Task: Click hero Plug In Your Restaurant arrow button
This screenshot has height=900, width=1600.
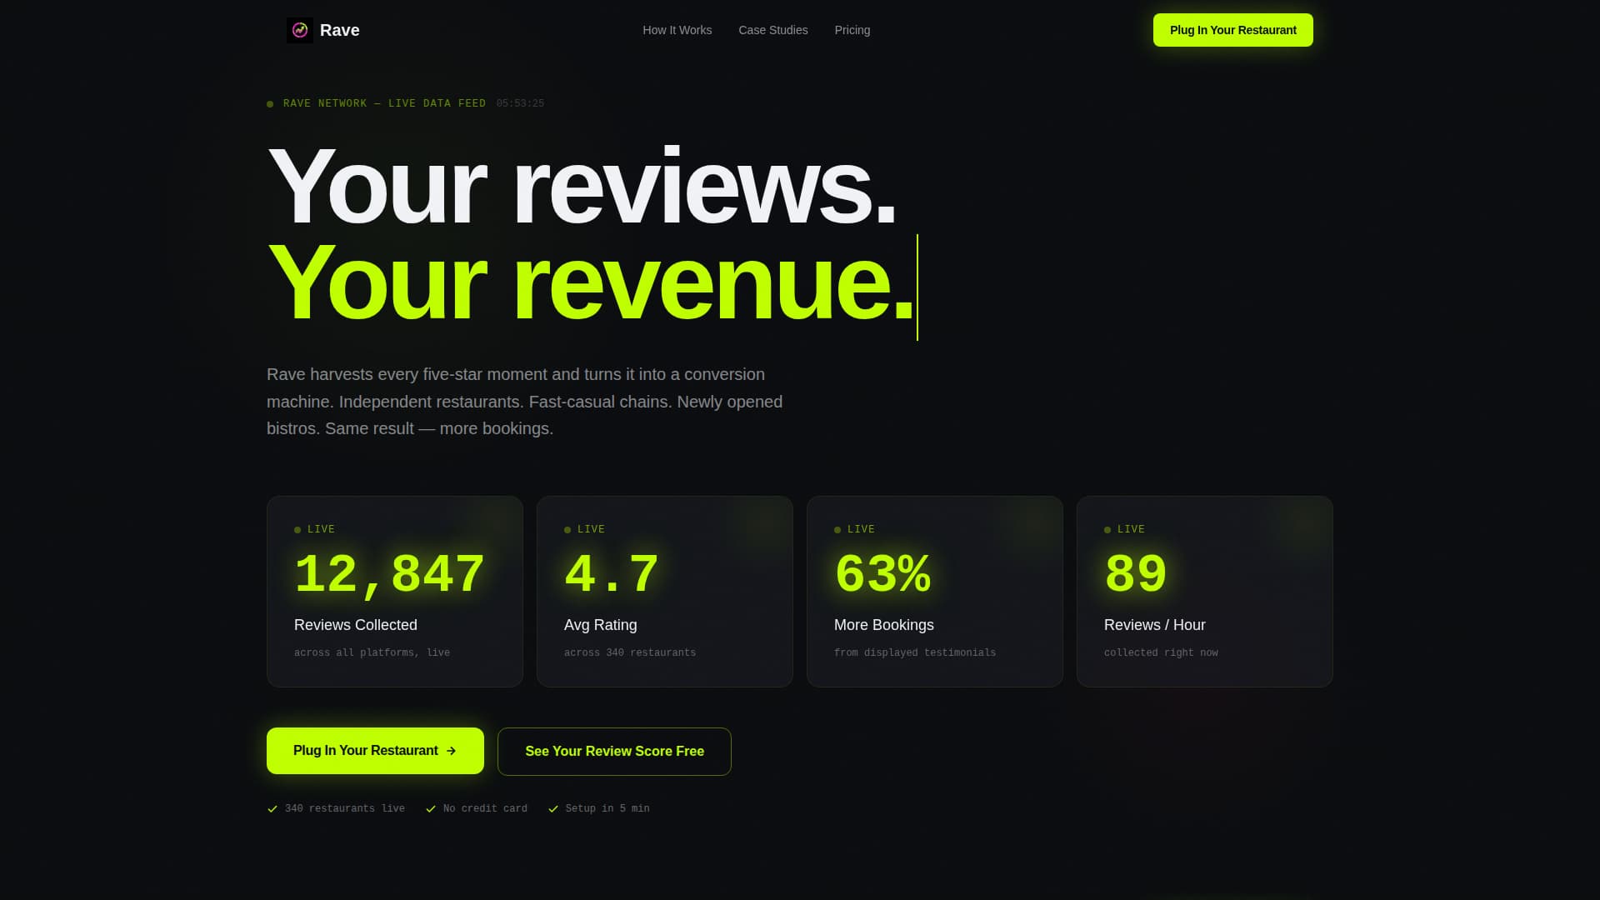Action: tap(375, 751)
